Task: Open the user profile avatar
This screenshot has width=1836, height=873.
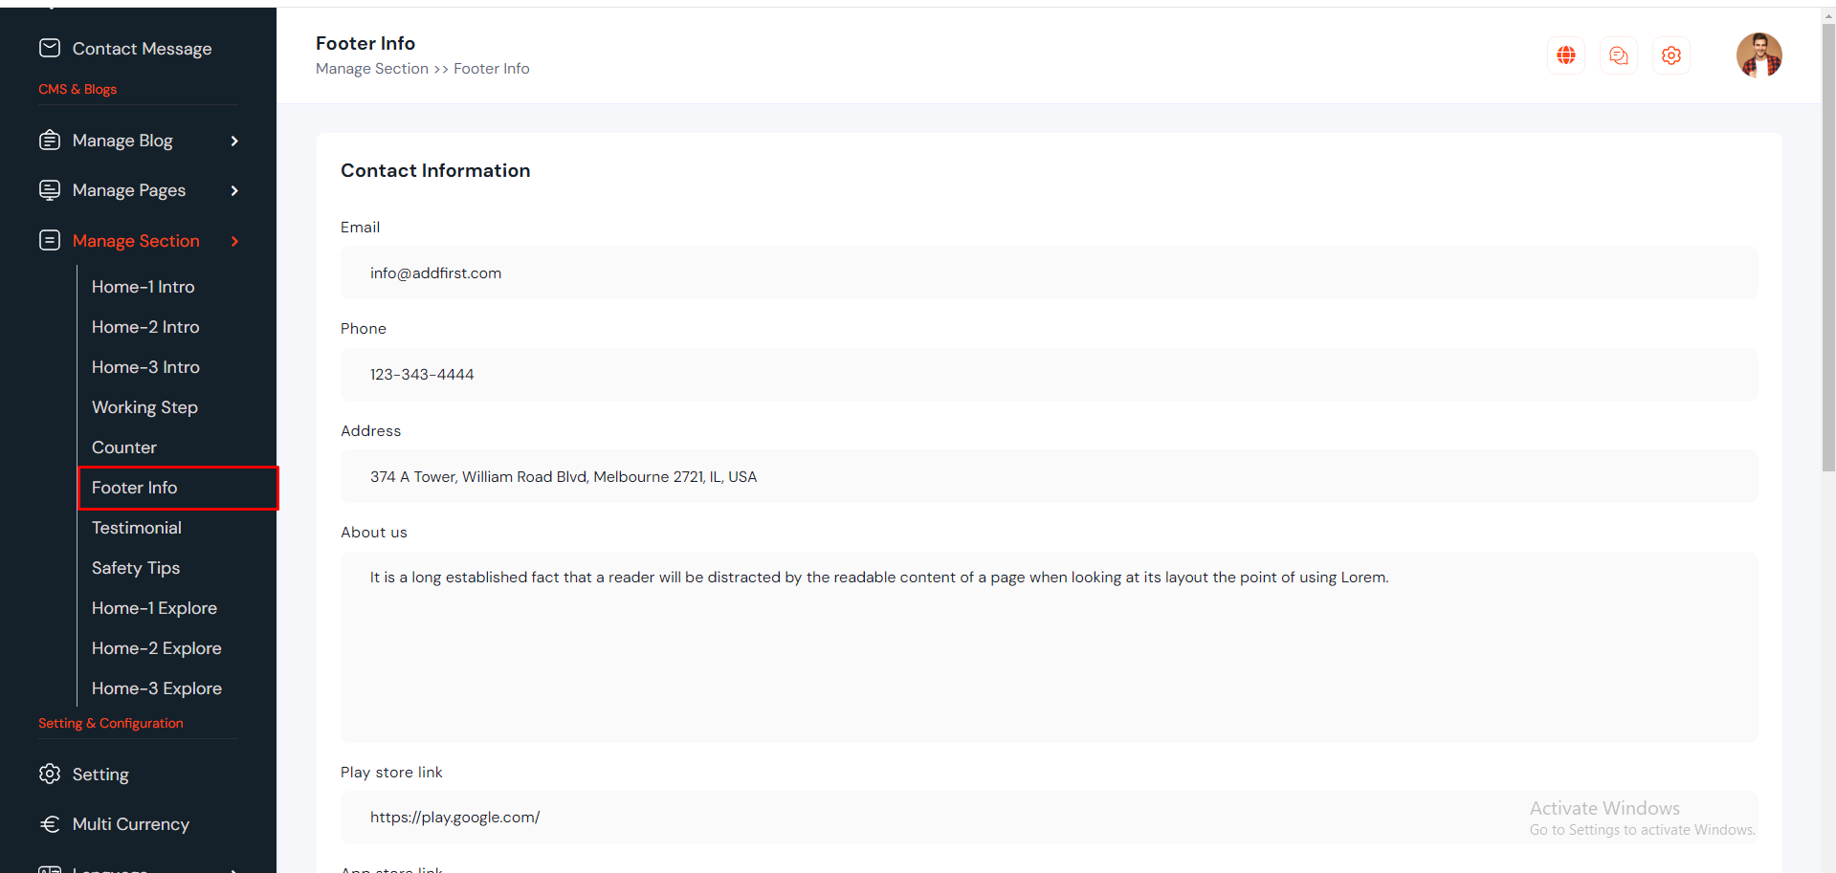Action: 1759,55
